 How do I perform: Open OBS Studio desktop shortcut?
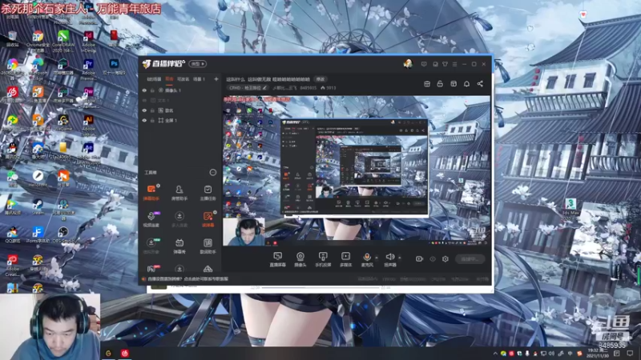pyautogui.click(x=63, y=235)
